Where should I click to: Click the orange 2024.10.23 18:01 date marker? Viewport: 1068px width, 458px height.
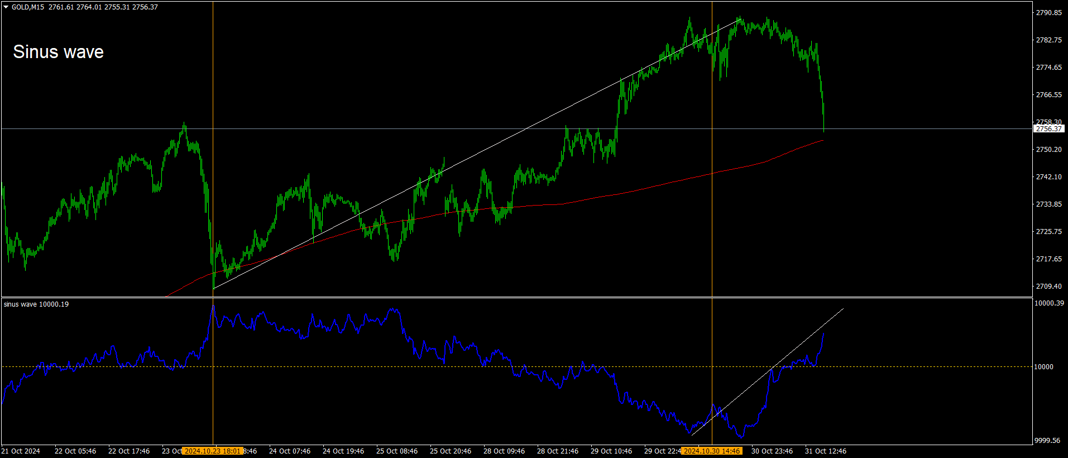[213, 451]
